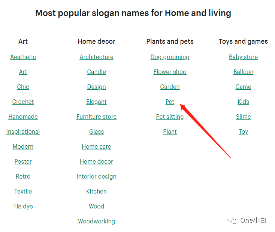Image resolution: width=275 pixels, height=232 pixels.
Task: Select the Flower shop link
Action: click(170, 72)
